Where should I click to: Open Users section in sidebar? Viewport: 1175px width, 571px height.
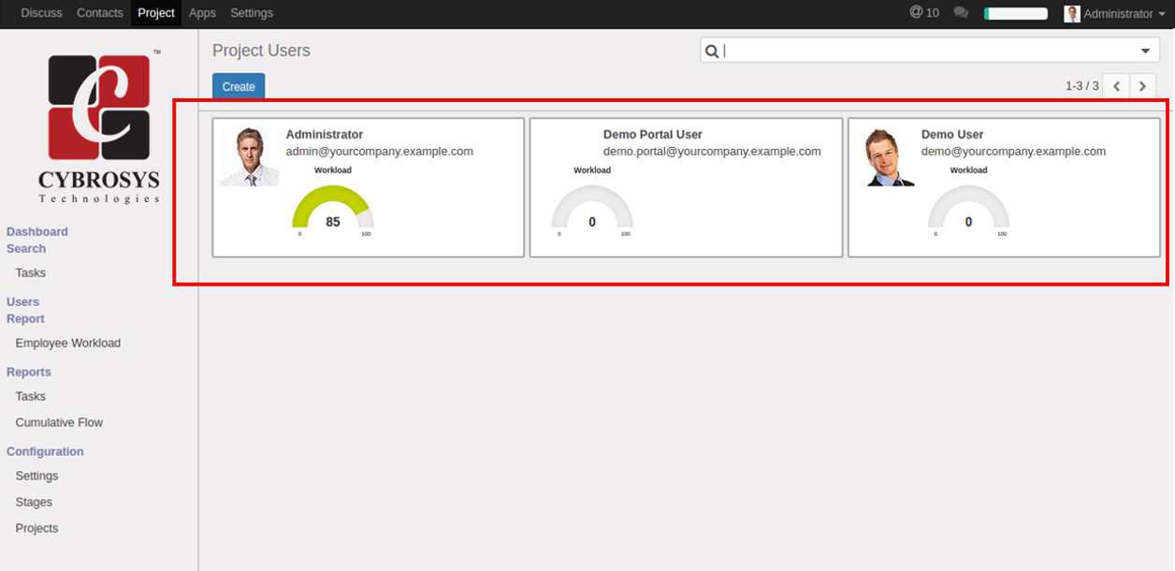pyautogui.click(x=23, y=301)
